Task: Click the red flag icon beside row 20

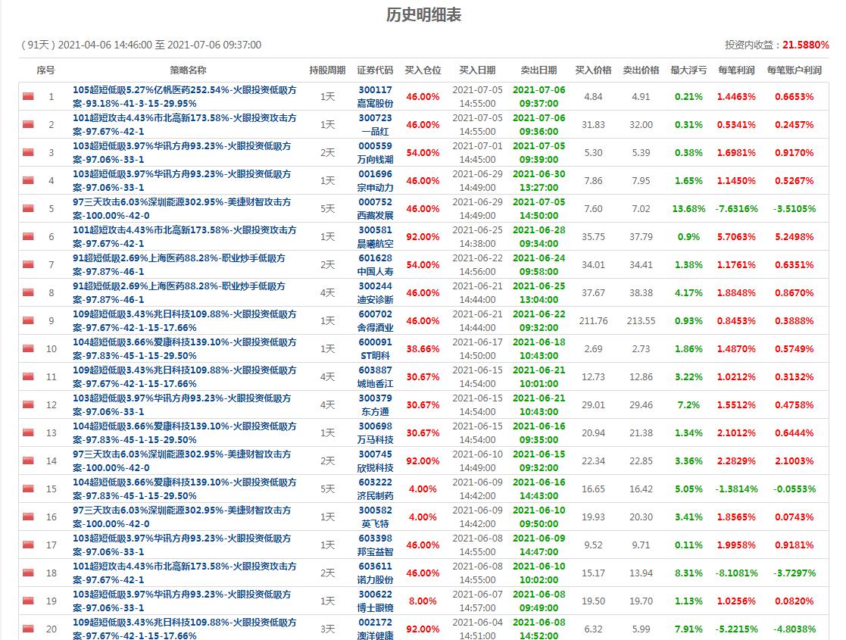Action: [28, 628]
